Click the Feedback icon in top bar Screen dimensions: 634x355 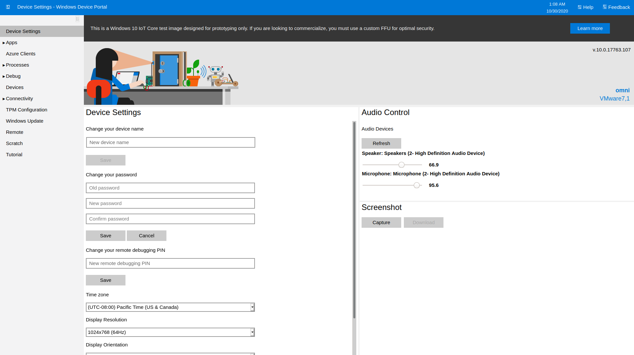click(x=605, y=7)
